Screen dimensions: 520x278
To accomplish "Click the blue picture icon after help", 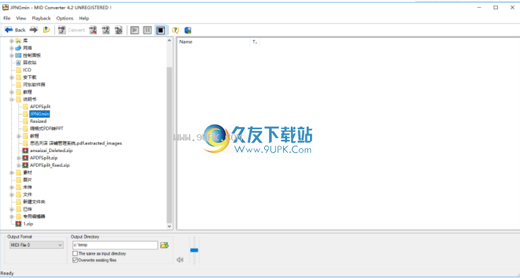I will coord(188,30).
